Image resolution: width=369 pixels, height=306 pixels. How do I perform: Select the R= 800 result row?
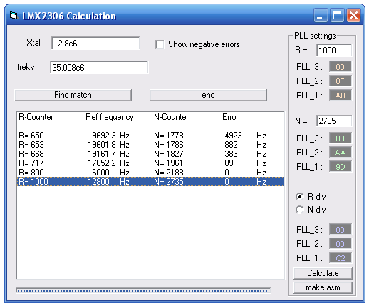[x=150, y=173]
